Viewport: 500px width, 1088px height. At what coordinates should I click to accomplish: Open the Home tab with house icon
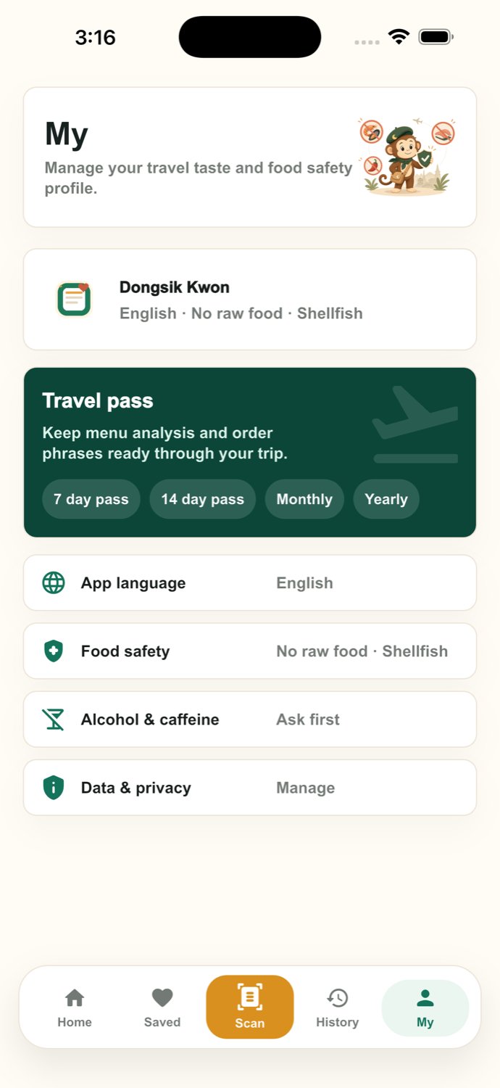[75, 1007]
